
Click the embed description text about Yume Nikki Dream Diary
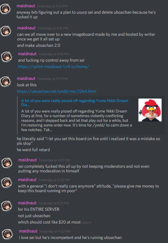pyautogui.click(x=77, y=120)
